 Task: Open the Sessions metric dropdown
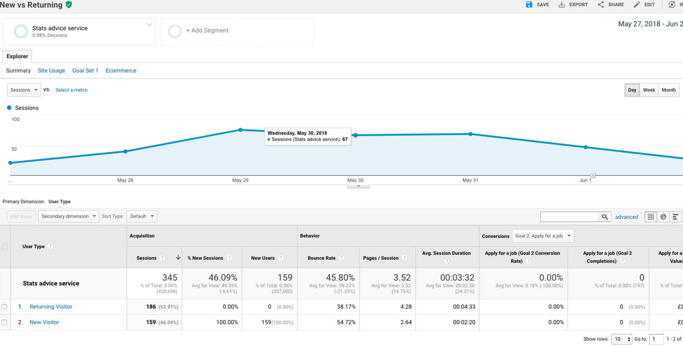(x=24, y=90)
